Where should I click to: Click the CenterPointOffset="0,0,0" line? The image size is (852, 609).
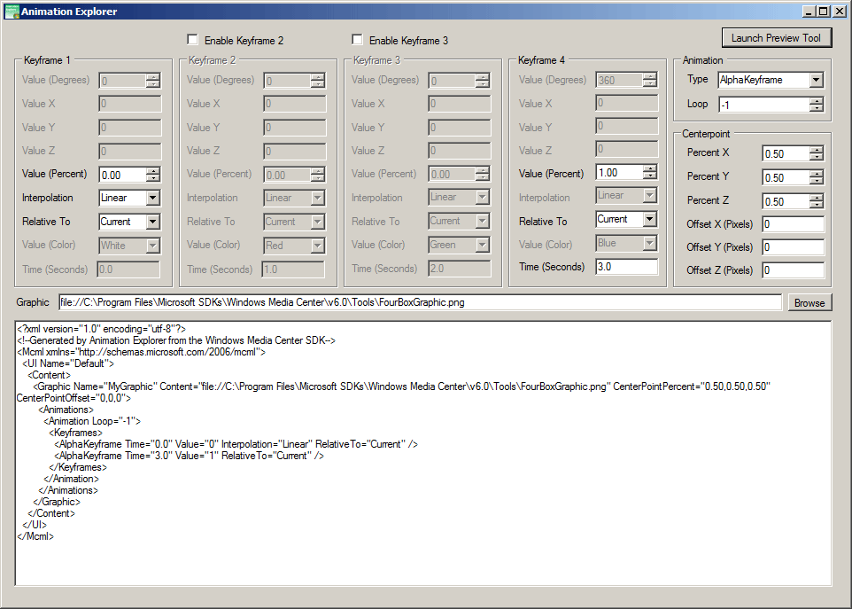click(x=74, y=398)
